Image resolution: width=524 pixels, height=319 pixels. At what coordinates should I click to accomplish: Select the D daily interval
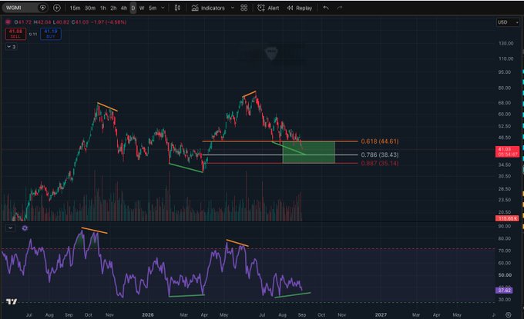tap(133, 8)
